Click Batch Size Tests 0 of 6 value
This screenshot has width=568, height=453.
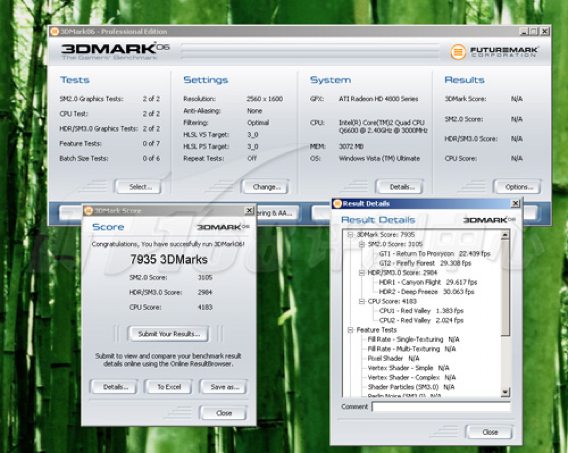click(x=151, y=158)
